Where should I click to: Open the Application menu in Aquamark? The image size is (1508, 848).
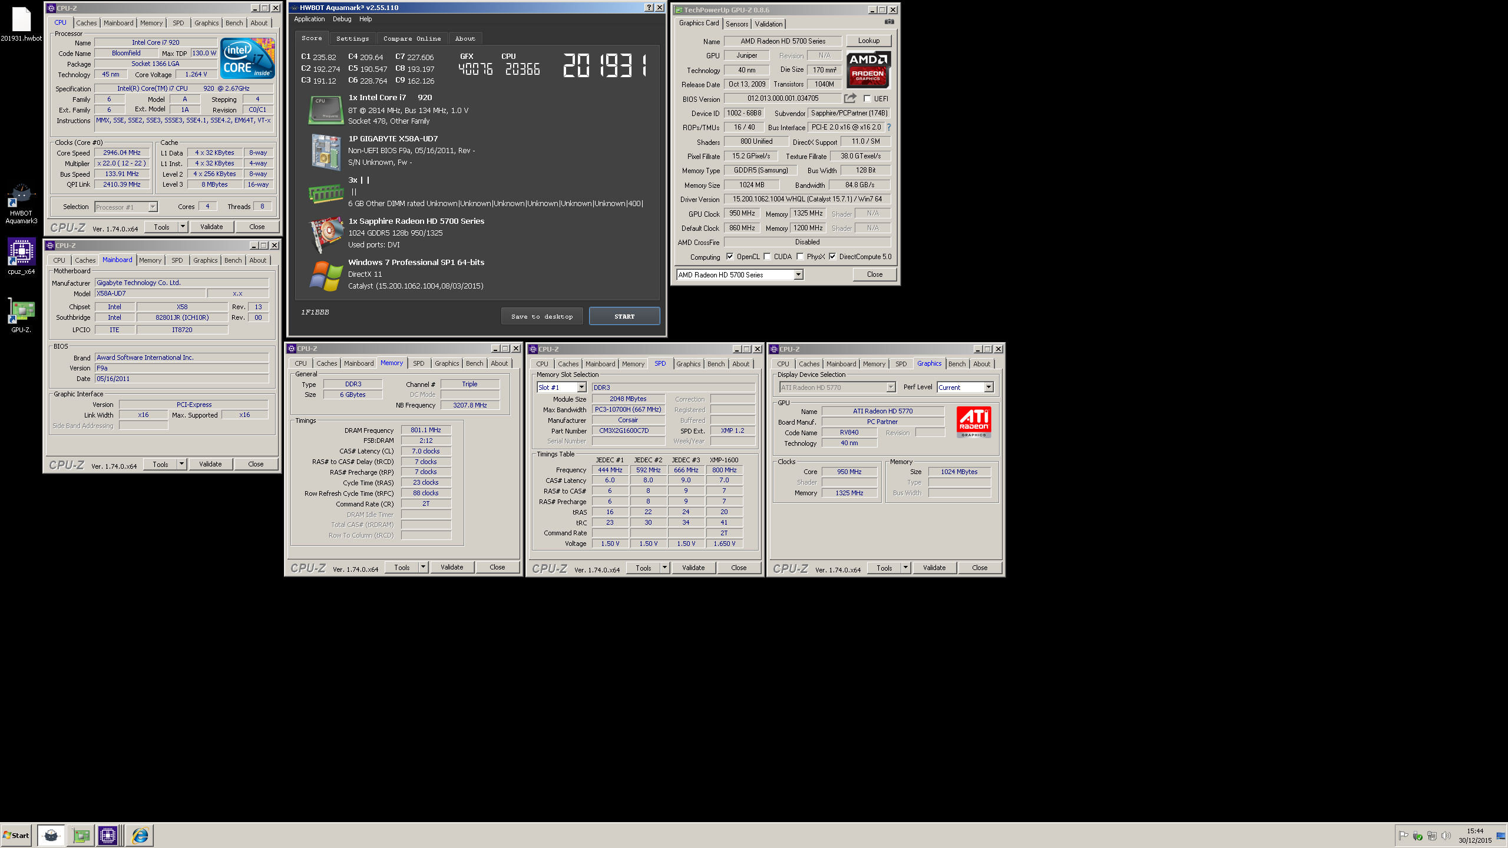tap(309, 19)
